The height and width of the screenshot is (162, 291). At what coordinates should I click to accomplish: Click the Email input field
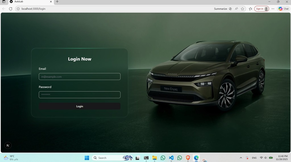tap(80, 76)
